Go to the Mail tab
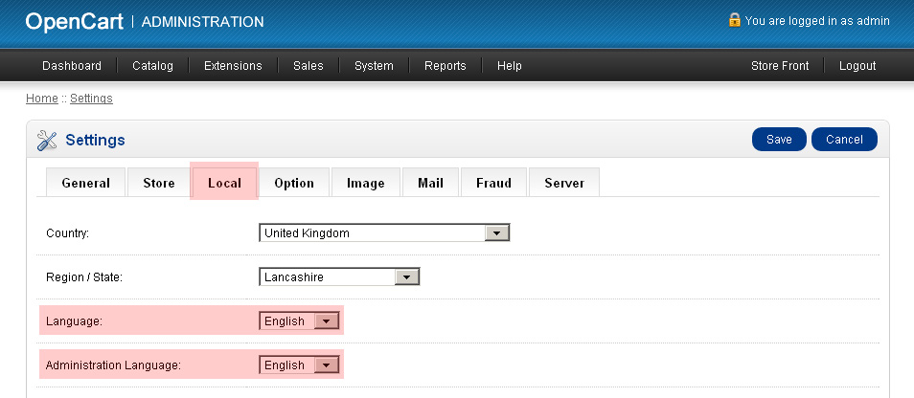 pyautogui.click(x=430, y=183)
